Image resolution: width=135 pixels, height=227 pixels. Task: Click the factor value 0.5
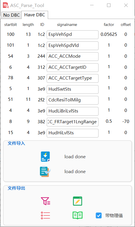click(109, 121)
